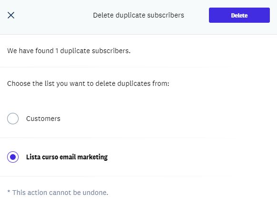Click the purple Delete button
This screenshot has height=203, width=277.
coord(239,15)
